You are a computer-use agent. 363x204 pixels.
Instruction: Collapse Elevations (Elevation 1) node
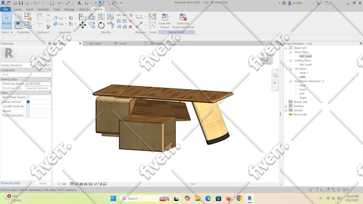290,81
